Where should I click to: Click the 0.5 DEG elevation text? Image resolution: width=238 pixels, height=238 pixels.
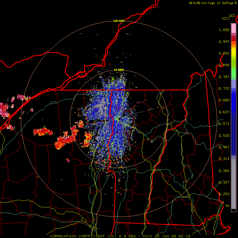127,236
